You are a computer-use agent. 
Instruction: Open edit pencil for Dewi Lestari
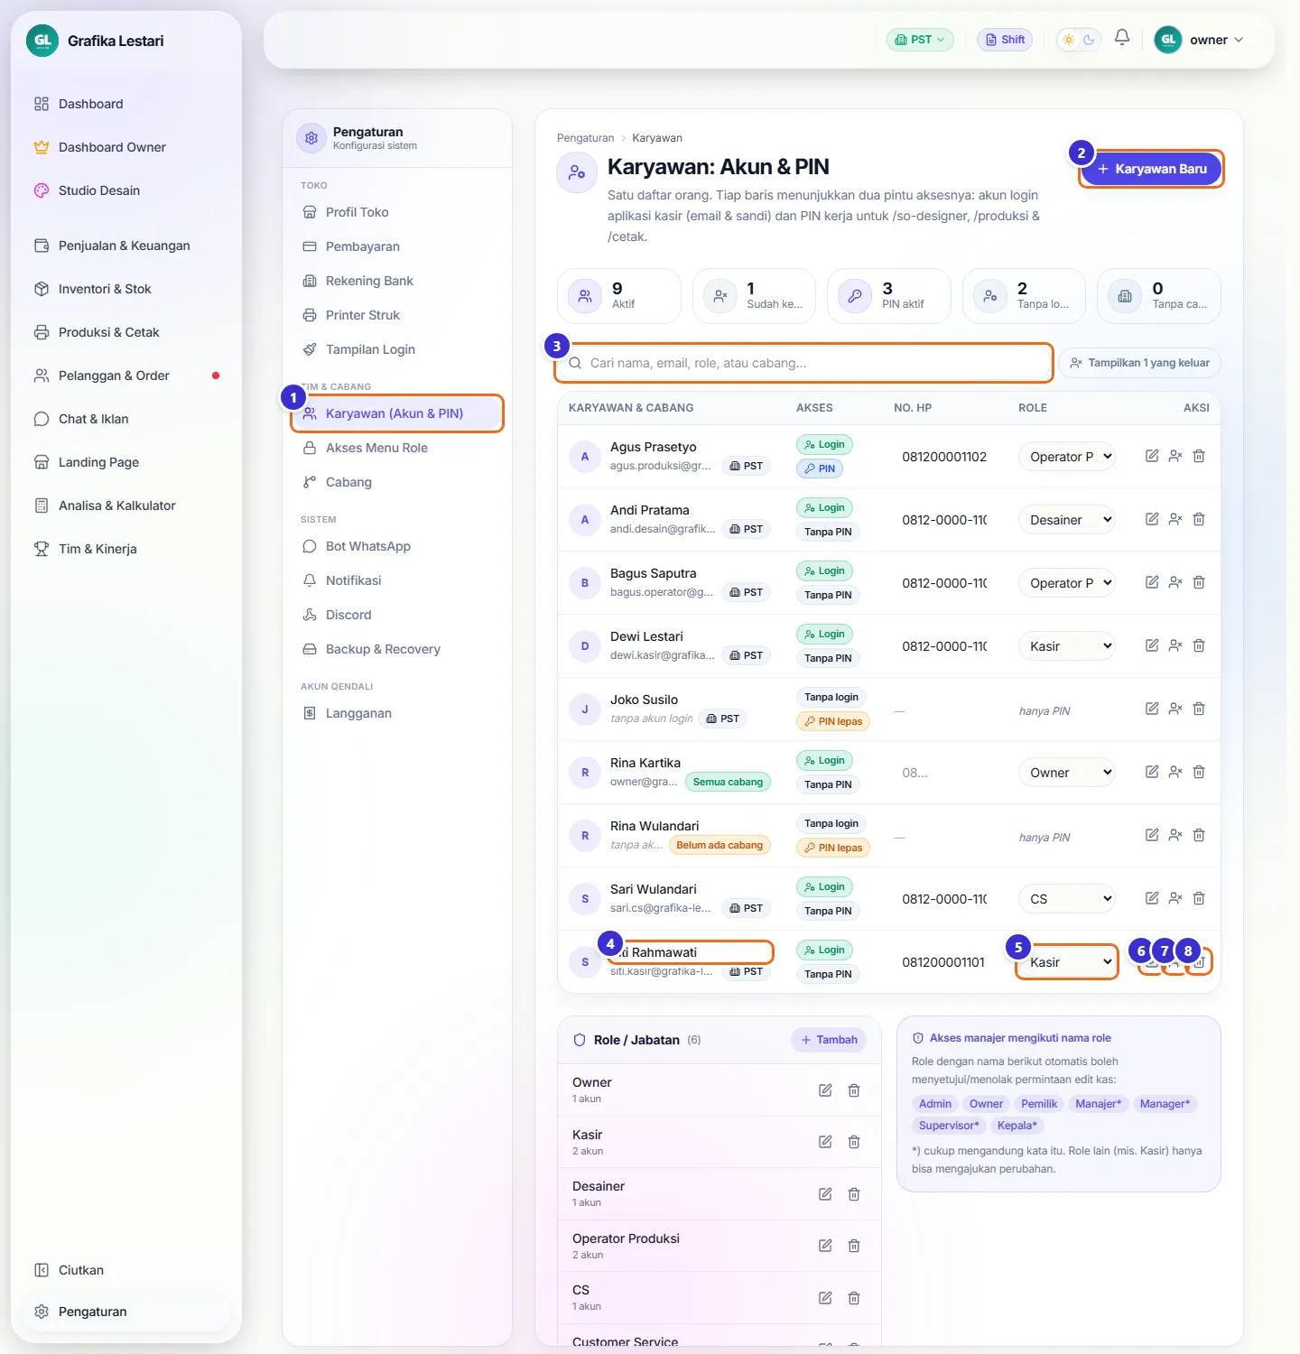pyautogui.click(x=1152, y=645)
